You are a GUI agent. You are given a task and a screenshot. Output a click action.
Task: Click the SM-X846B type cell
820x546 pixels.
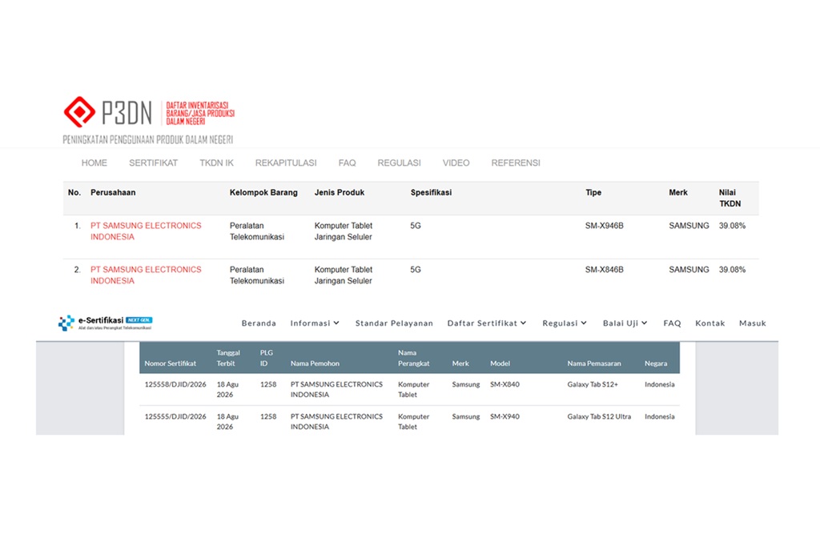click(604, 270)
